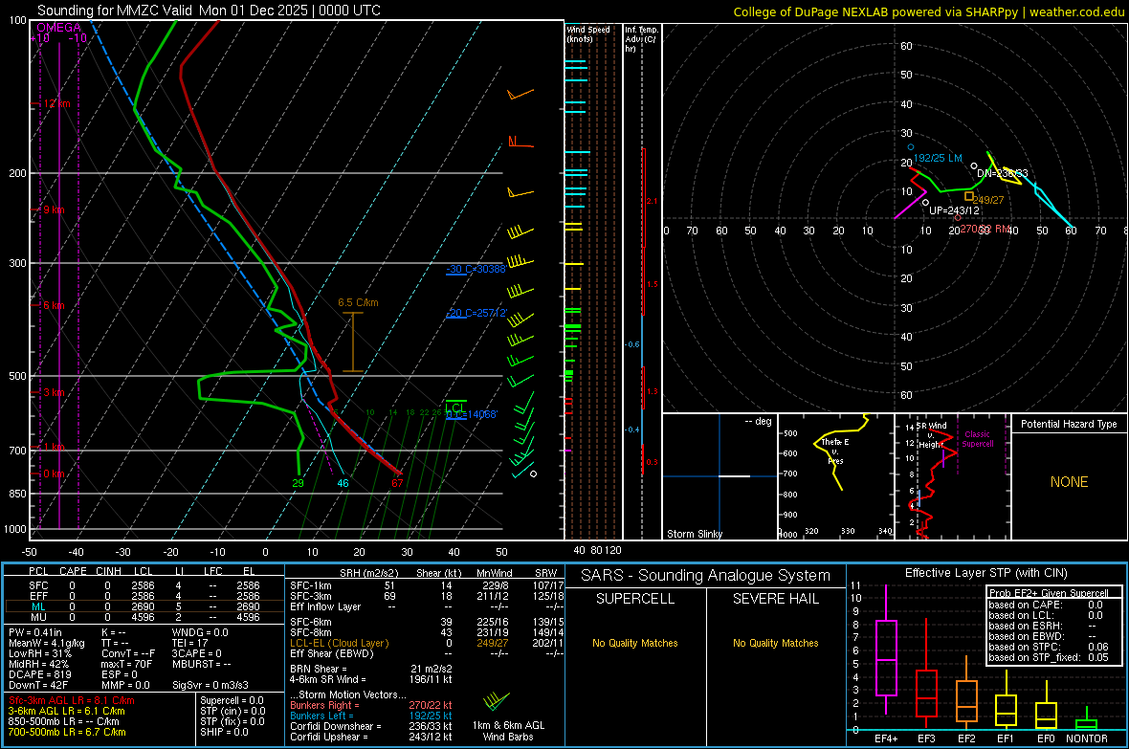
Task: Click the orange 249/27 hodograph label
Action: pyautogui.click(x=987, y=200)
